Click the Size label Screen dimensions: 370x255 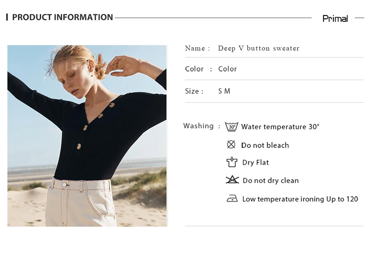click(x=192, y=91)
